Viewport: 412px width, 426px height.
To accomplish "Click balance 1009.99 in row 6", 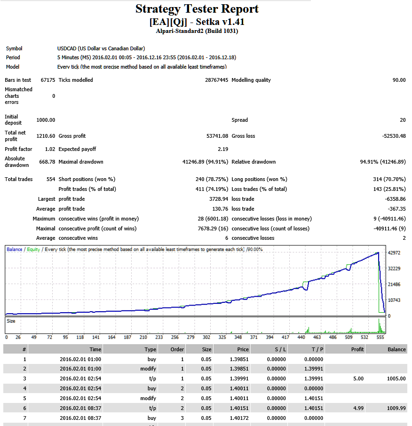I will [x=396, y=408].
